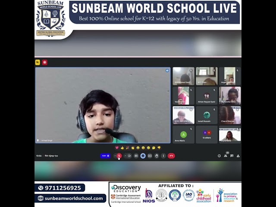Open the meeting details info icon
Screen dimensions: 276x207
pos(219,156)
